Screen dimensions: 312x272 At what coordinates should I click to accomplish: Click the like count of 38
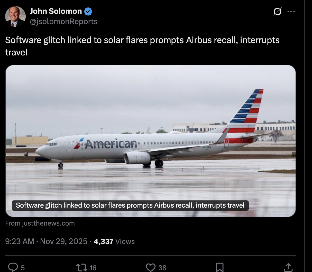pyautogui.click(x=162, y=268)
